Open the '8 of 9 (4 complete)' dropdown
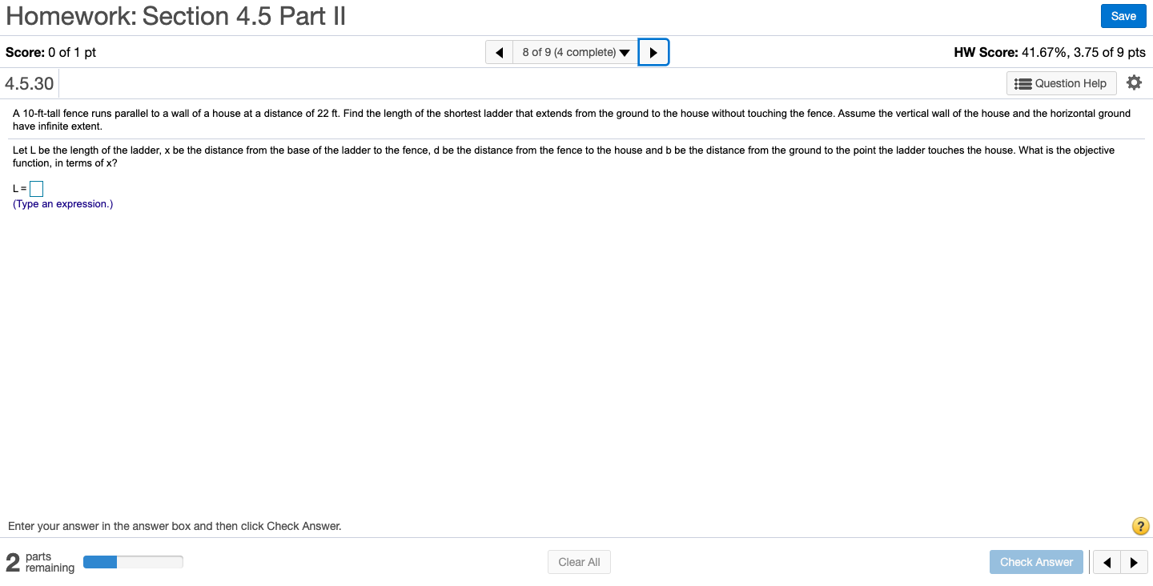The width and height of the screenshot is (1153, 586). pos(576,53)
